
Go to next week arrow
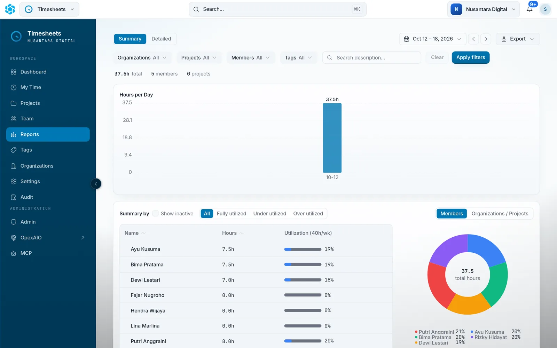(486, 39)
